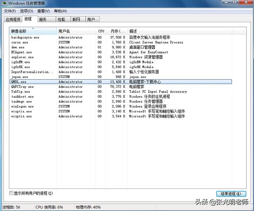Image resolution: width=254 pixels, height=211 pixels.
Task: Sort by 内存 column header
Action: click(117, 31)
